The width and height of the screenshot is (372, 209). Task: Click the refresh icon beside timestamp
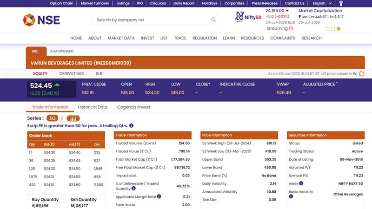coord(361,74)
